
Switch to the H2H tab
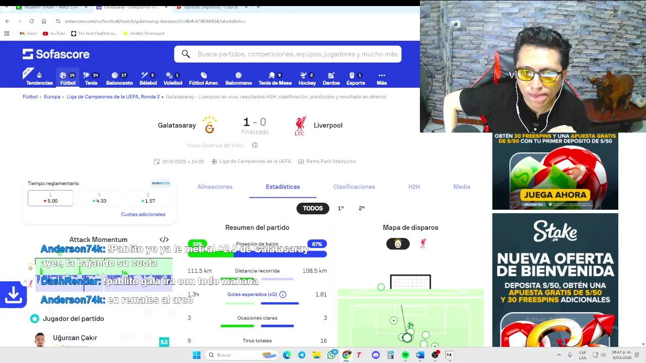[x=414, y=187]
